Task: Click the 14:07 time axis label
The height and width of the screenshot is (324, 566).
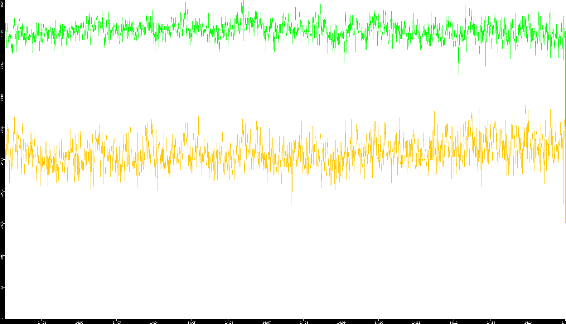Action: (x=266, y=322)
